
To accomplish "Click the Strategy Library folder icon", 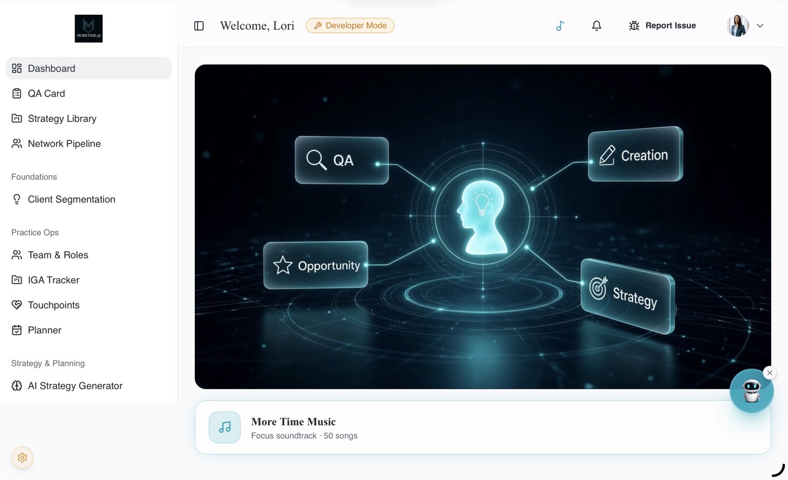I will pyautogui.click(x=17, y=118).
